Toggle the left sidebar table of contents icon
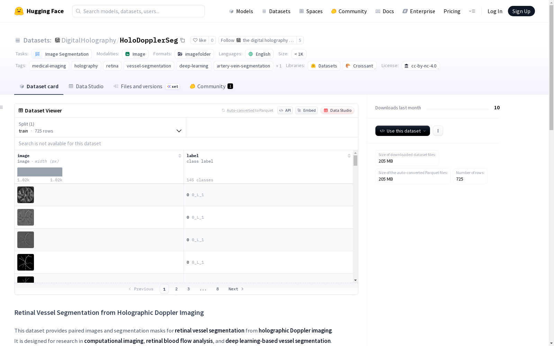 coord(2,107)
